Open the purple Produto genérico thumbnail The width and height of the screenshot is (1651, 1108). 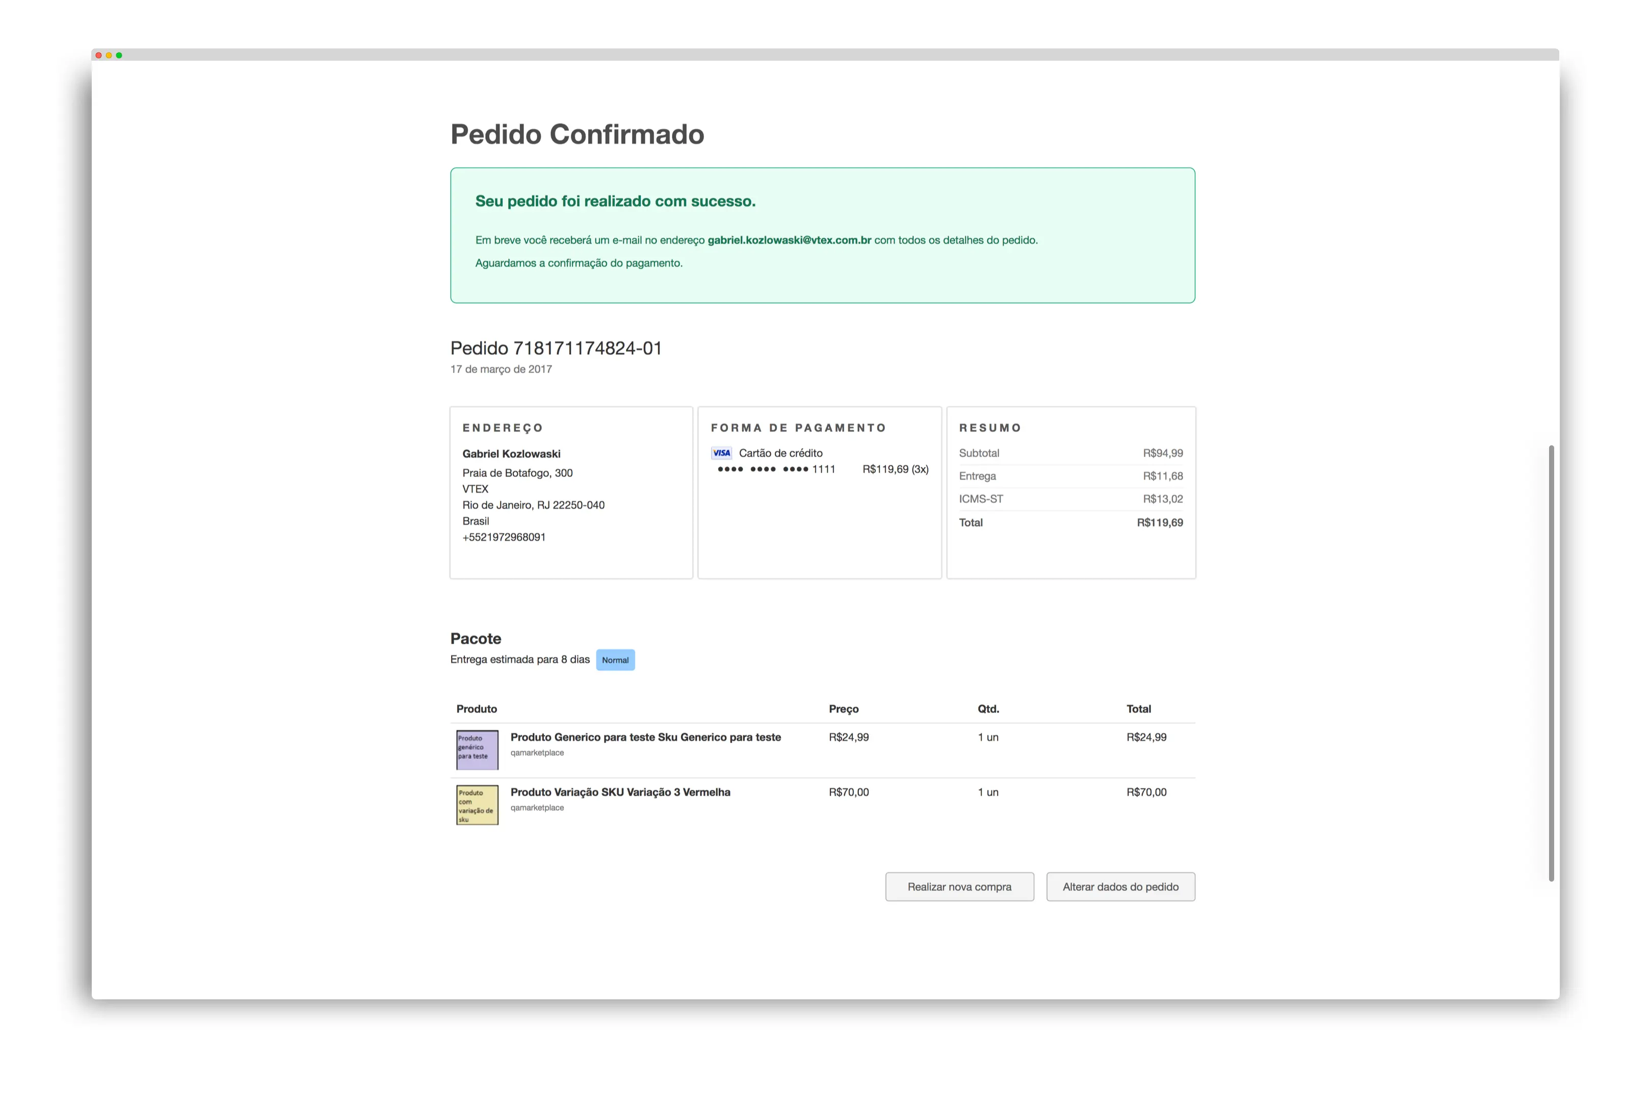pos(477,749)
